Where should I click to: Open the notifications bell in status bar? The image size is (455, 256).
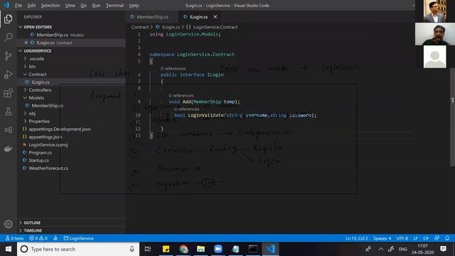tap(447, 238)
